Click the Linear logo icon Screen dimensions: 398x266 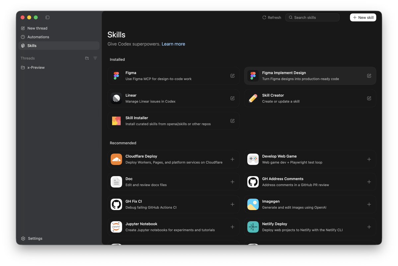(116, 98)
